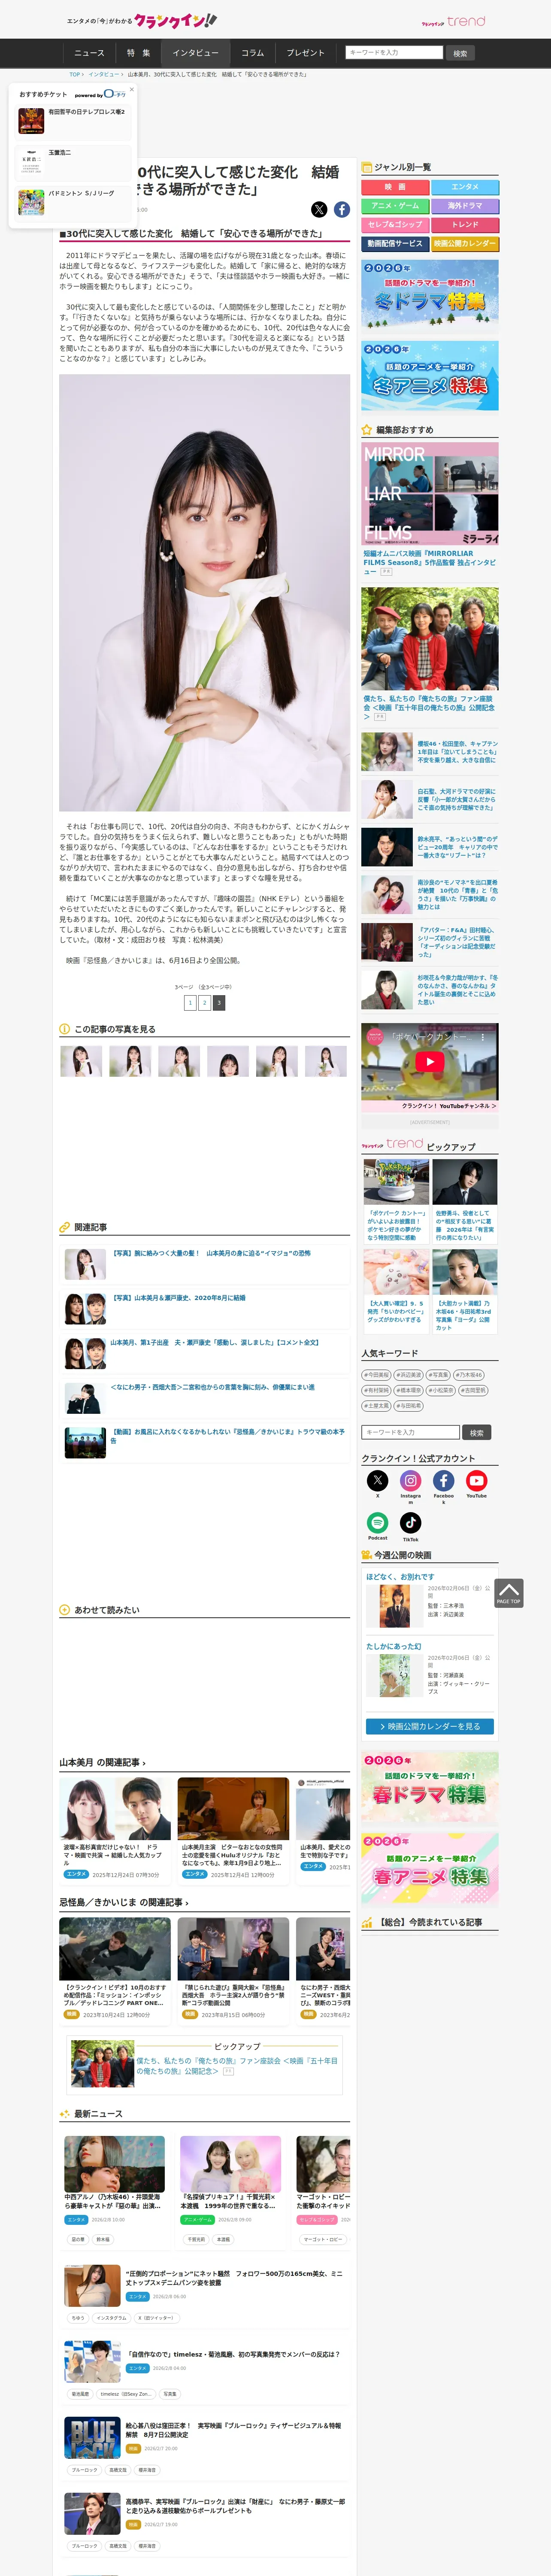Select keyword tag #浜辺美波
Screen dimensions: 551x2576
coord(409,1375)
